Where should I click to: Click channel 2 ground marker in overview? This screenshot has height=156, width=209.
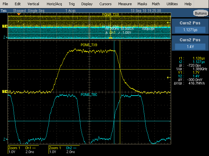(5, 37)
